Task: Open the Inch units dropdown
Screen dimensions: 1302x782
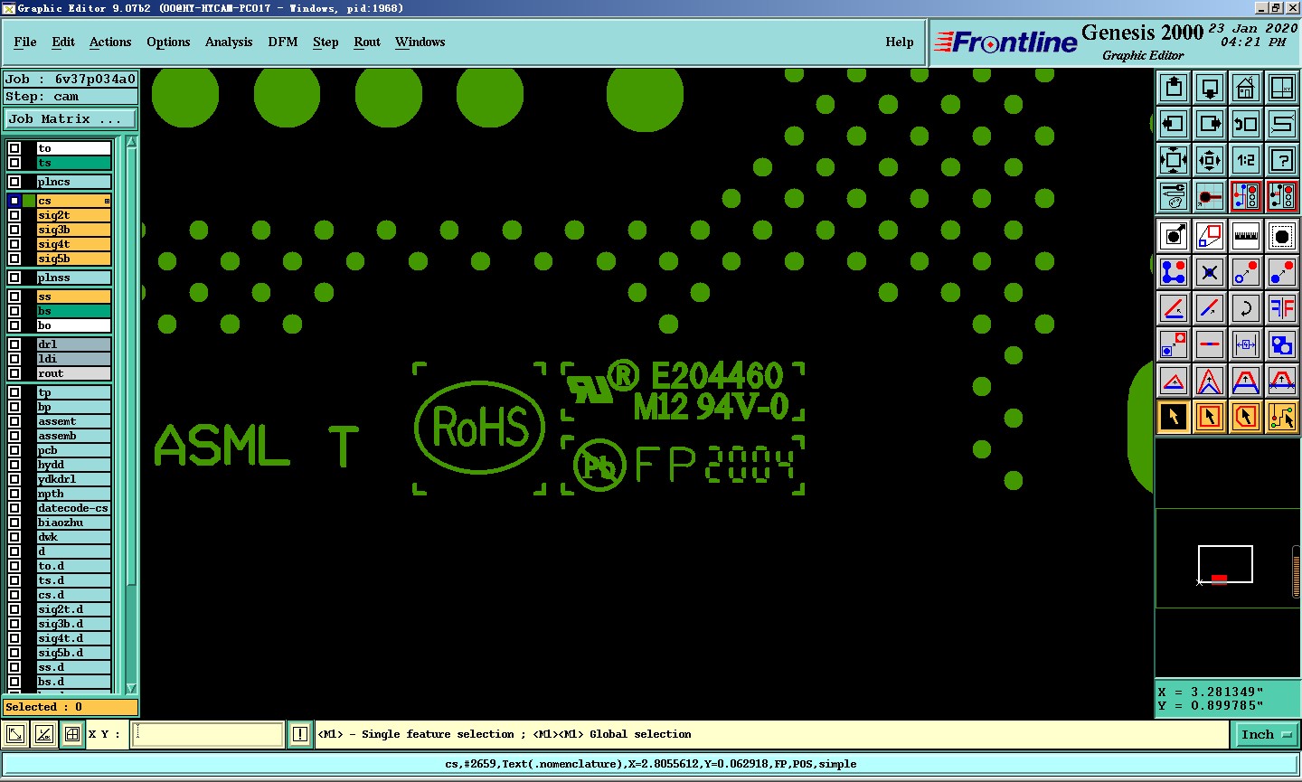Action: pyautogui.click(x=1265, y=735)
